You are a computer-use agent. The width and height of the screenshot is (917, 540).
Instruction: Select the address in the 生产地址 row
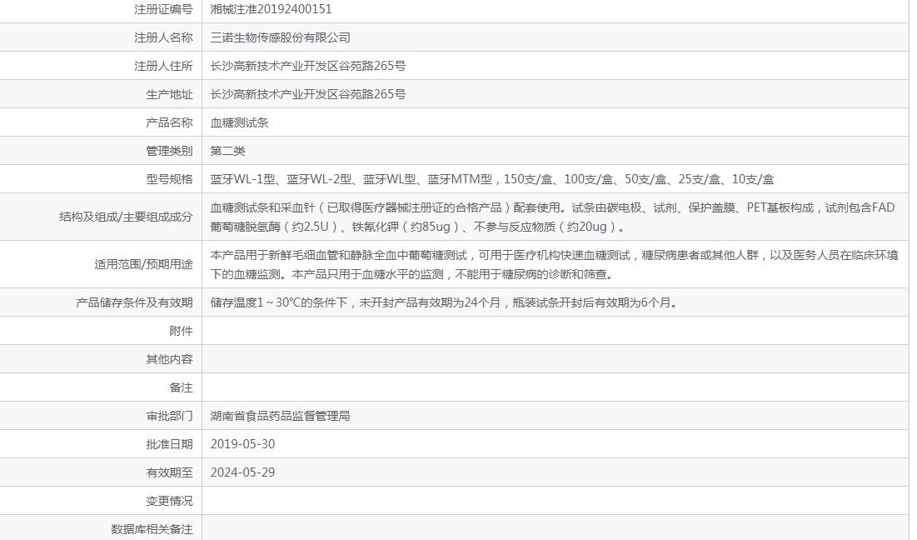pos(307,94)
